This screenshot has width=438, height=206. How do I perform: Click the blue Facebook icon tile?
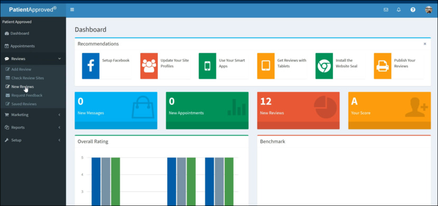click(91, 66)
